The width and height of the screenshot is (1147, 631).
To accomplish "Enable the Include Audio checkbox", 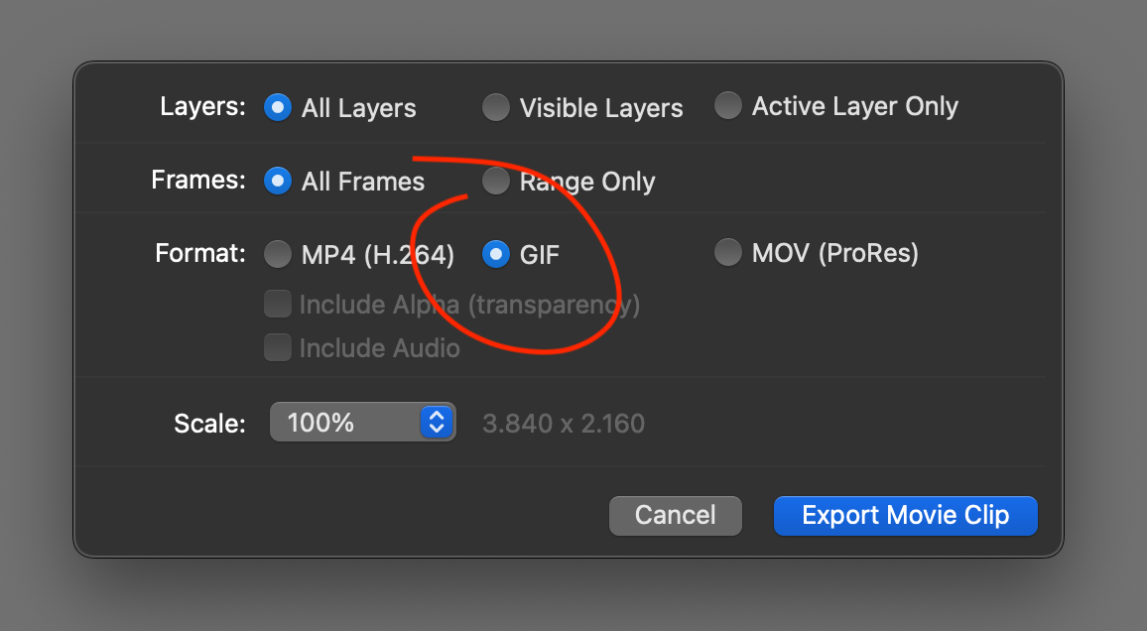I will click(x=277, y=348).
